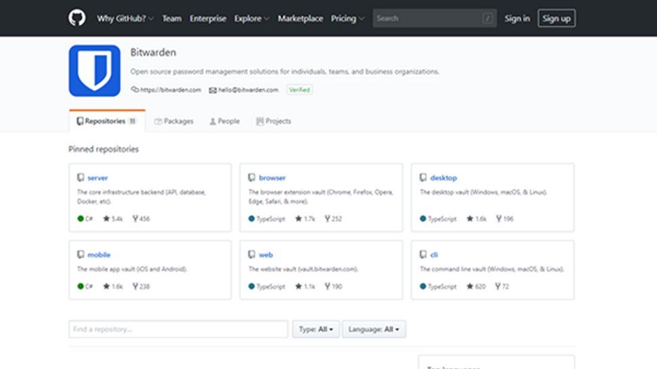This screenshot has height=369, width=657.
Task: Open the mobile repository link
Action: (x=99, y=255)
